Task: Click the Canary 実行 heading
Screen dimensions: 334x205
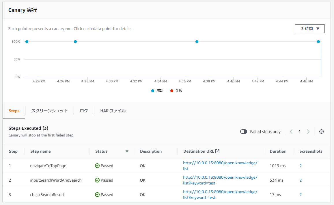Action: click(23, 10)
